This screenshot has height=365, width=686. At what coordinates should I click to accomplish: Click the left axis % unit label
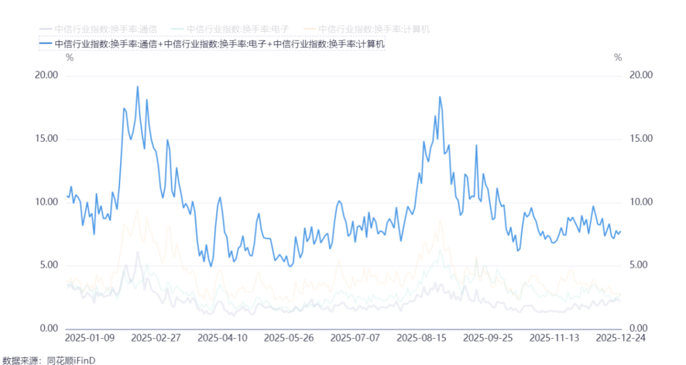tap(70, 58)
